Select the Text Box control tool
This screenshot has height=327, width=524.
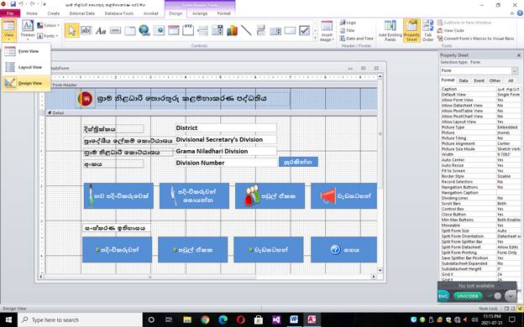86,30
